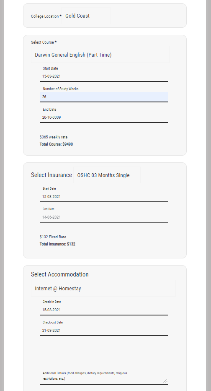Open the College Location dropdown showing Gold Coast

(x=86, y=16)
